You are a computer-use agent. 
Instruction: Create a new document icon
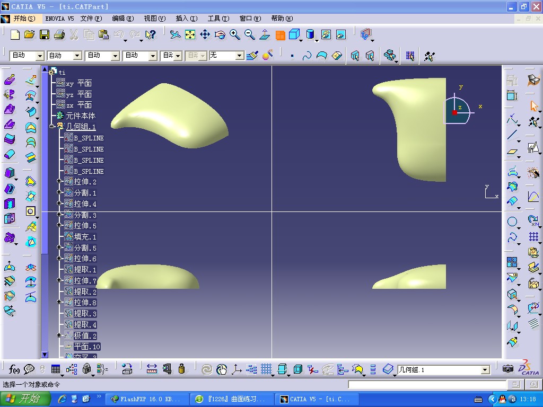[14, 34]
